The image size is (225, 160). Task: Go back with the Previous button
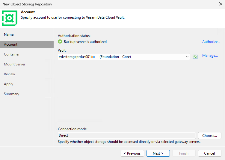132,153
